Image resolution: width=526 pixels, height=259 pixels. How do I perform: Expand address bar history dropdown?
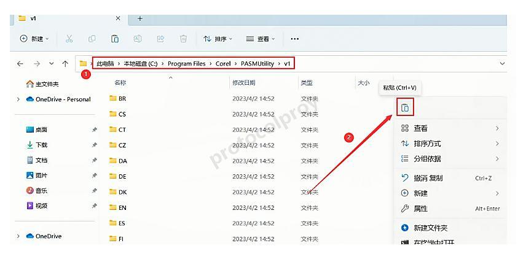tap(502, 64)
